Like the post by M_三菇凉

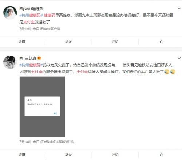click(162, 155)
